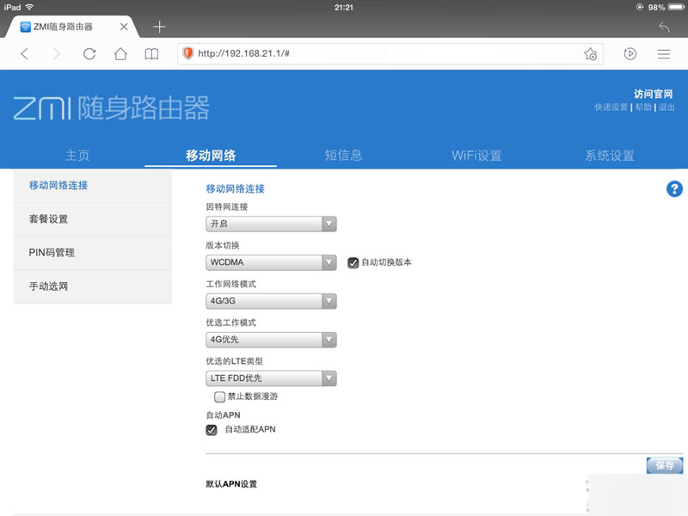Viewport: 688px width, 516px height.
Task: Click the 保存 save button
Action: click(x=664, y=465)
